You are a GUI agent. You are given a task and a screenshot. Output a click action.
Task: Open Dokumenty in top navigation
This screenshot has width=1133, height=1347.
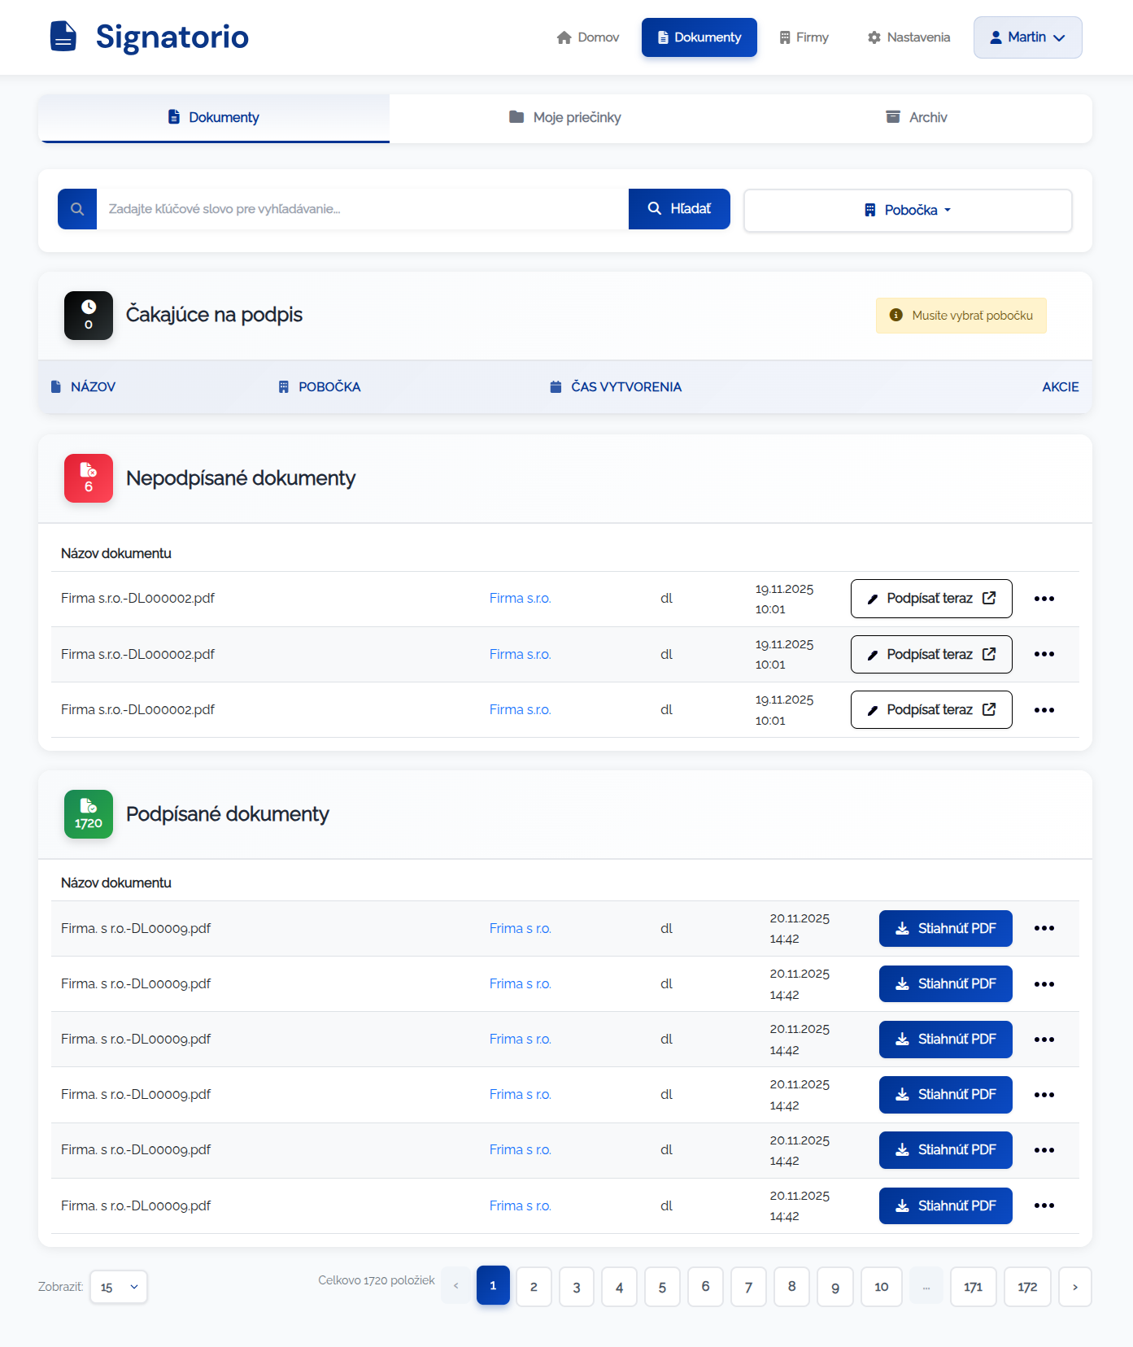699,37
